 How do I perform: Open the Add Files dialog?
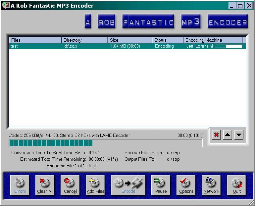tap(95, 185)
